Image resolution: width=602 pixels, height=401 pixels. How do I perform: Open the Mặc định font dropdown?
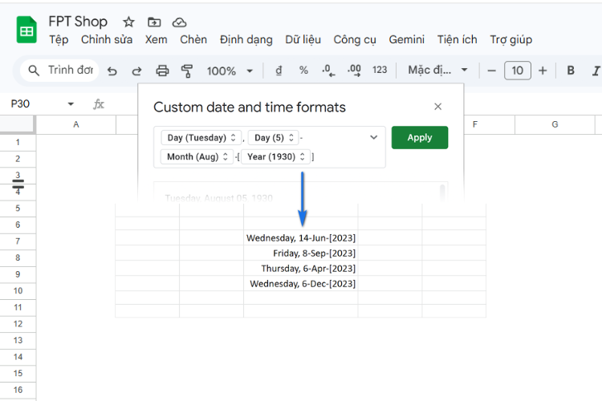[437, 71]
